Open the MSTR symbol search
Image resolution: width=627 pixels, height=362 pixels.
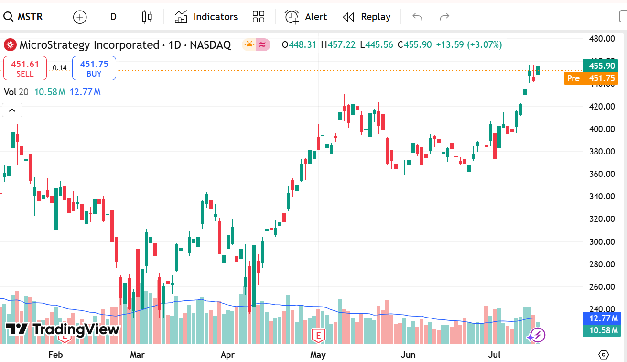[x=24, y=17]
